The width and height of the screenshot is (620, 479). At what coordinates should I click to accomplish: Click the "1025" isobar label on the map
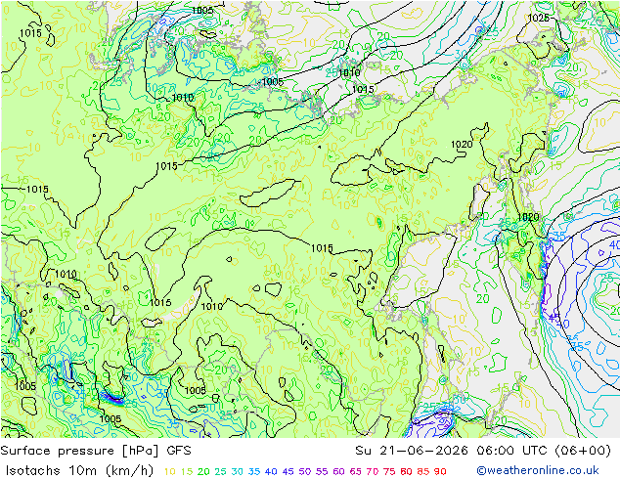pos(539,18)
